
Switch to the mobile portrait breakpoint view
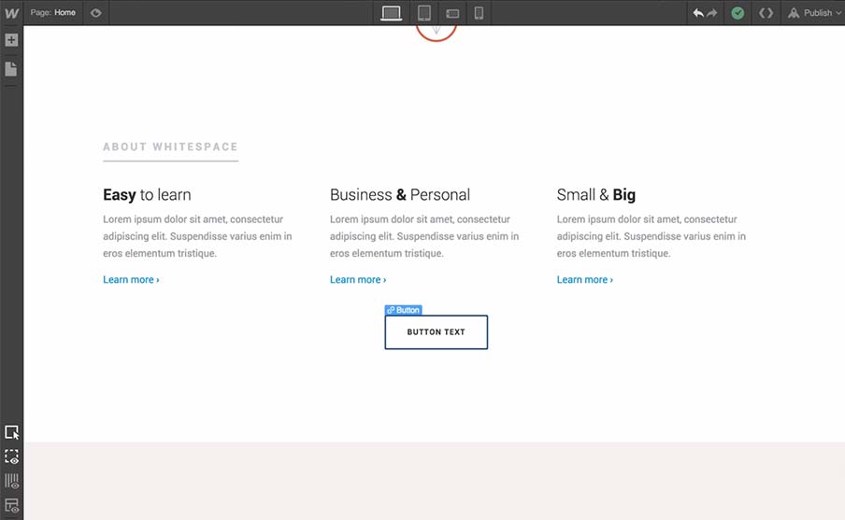pyautogui.click(x=479, y=13)
